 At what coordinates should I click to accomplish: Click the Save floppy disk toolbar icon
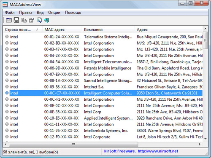coord(16,20)
